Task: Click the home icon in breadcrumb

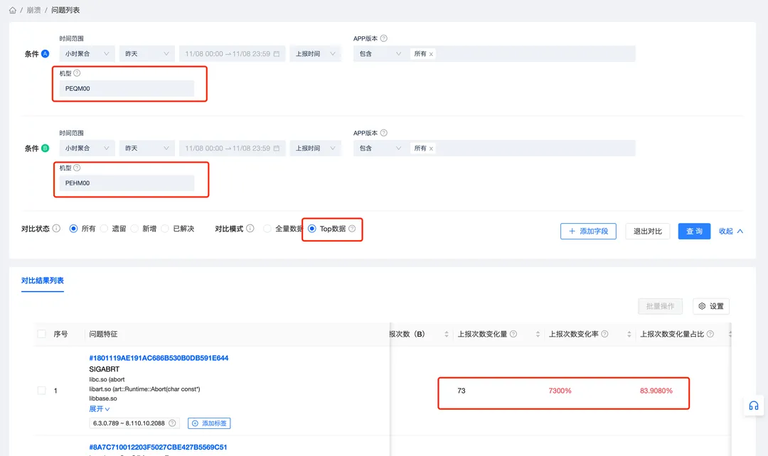Action: point(13,11)
